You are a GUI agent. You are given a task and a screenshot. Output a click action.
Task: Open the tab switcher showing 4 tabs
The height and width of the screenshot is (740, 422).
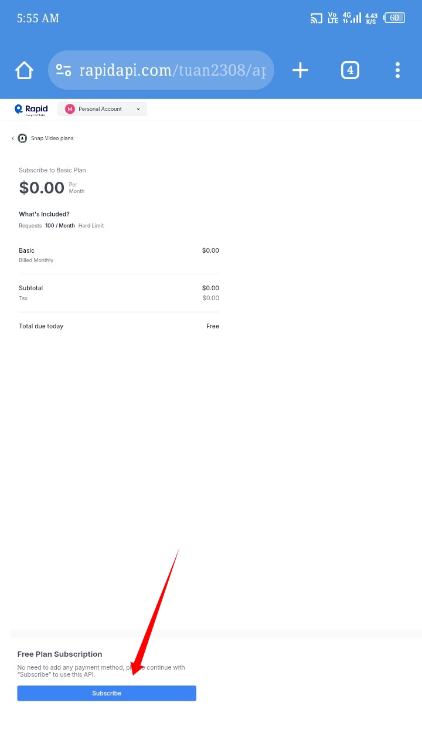[350, 70]
